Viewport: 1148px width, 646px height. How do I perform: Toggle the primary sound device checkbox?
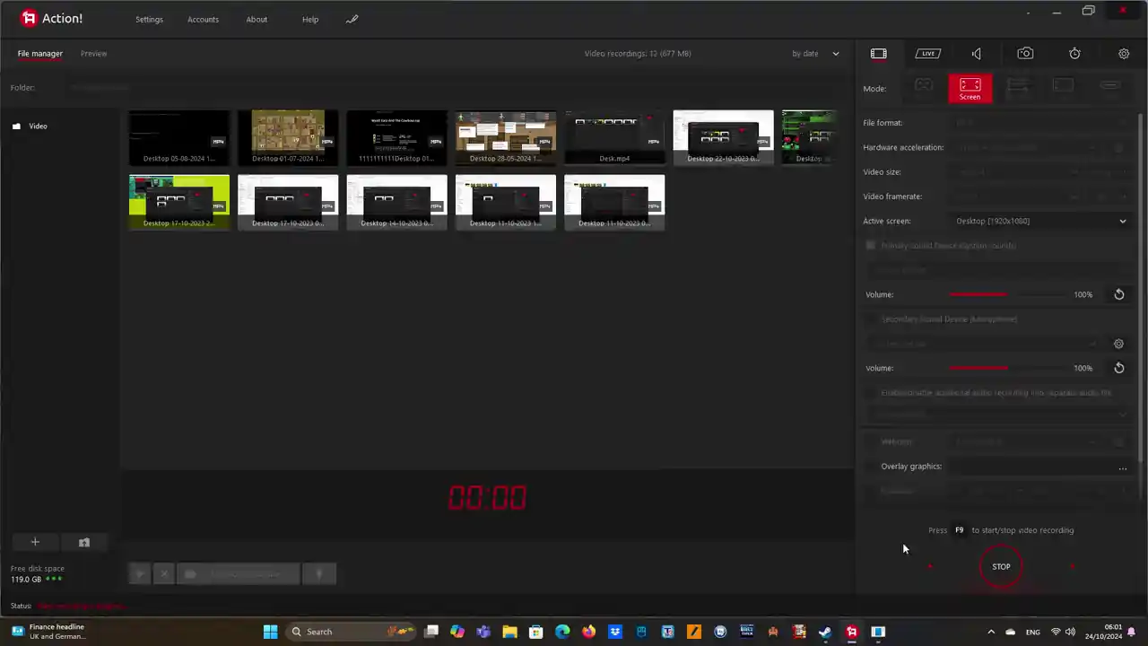[870, 245]
